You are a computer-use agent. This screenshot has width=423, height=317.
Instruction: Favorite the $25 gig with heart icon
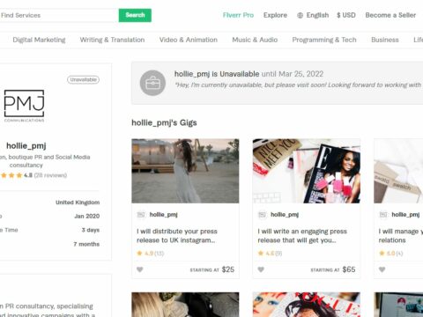(x=140, y=269)
